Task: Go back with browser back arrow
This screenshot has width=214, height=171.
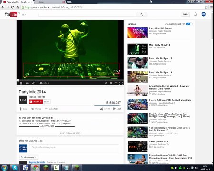Action: [x=3, y=7]
